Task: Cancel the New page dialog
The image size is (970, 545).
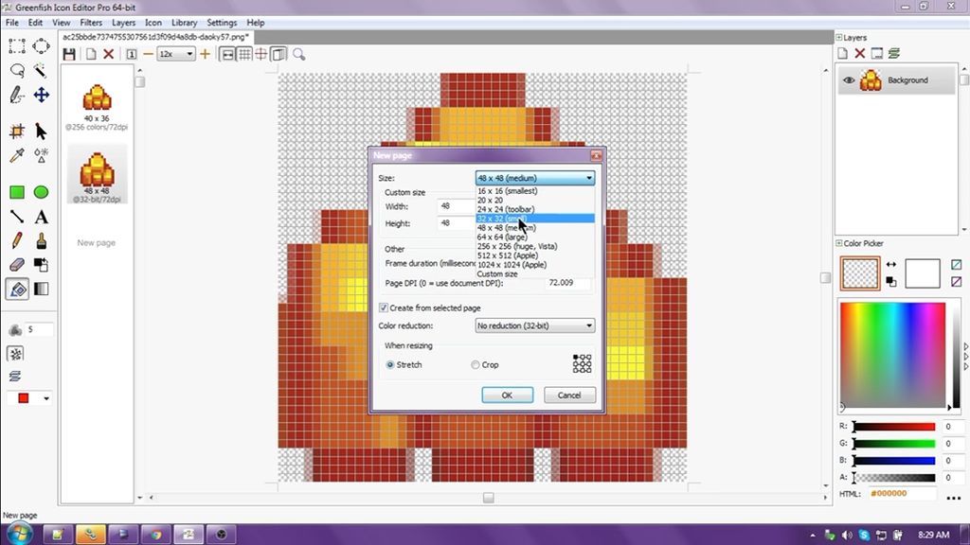Action: tap(569, 396)
